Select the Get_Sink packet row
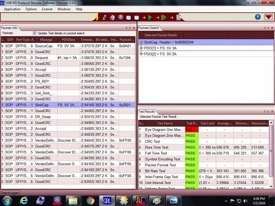 [x=68, y=93]
